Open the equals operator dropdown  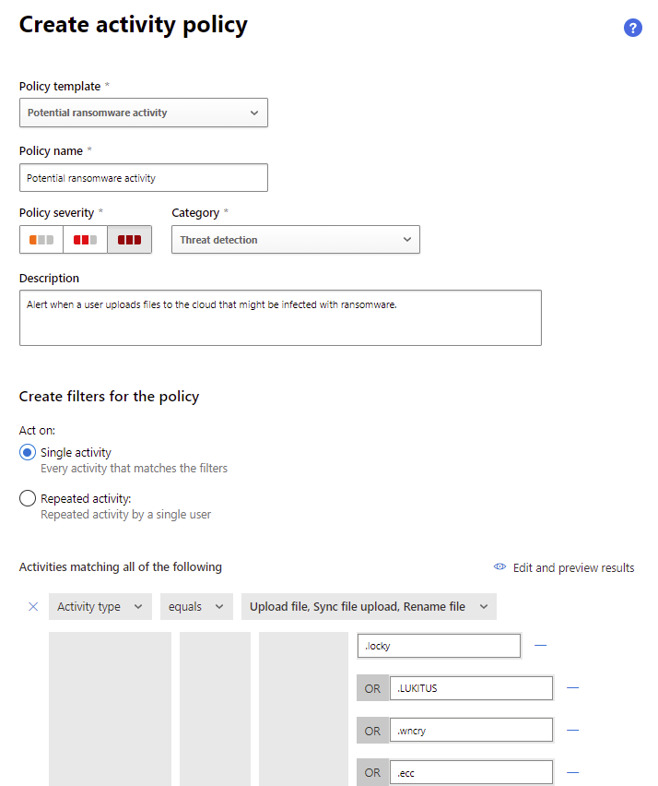pyautogui.click(x=196, y=606)
